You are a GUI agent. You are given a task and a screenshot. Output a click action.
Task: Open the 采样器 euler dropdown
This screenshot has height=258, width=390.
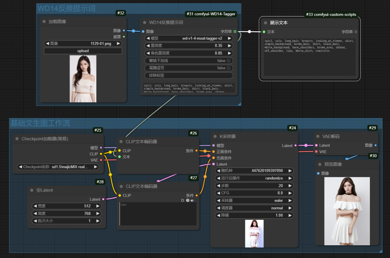[254, 200]
